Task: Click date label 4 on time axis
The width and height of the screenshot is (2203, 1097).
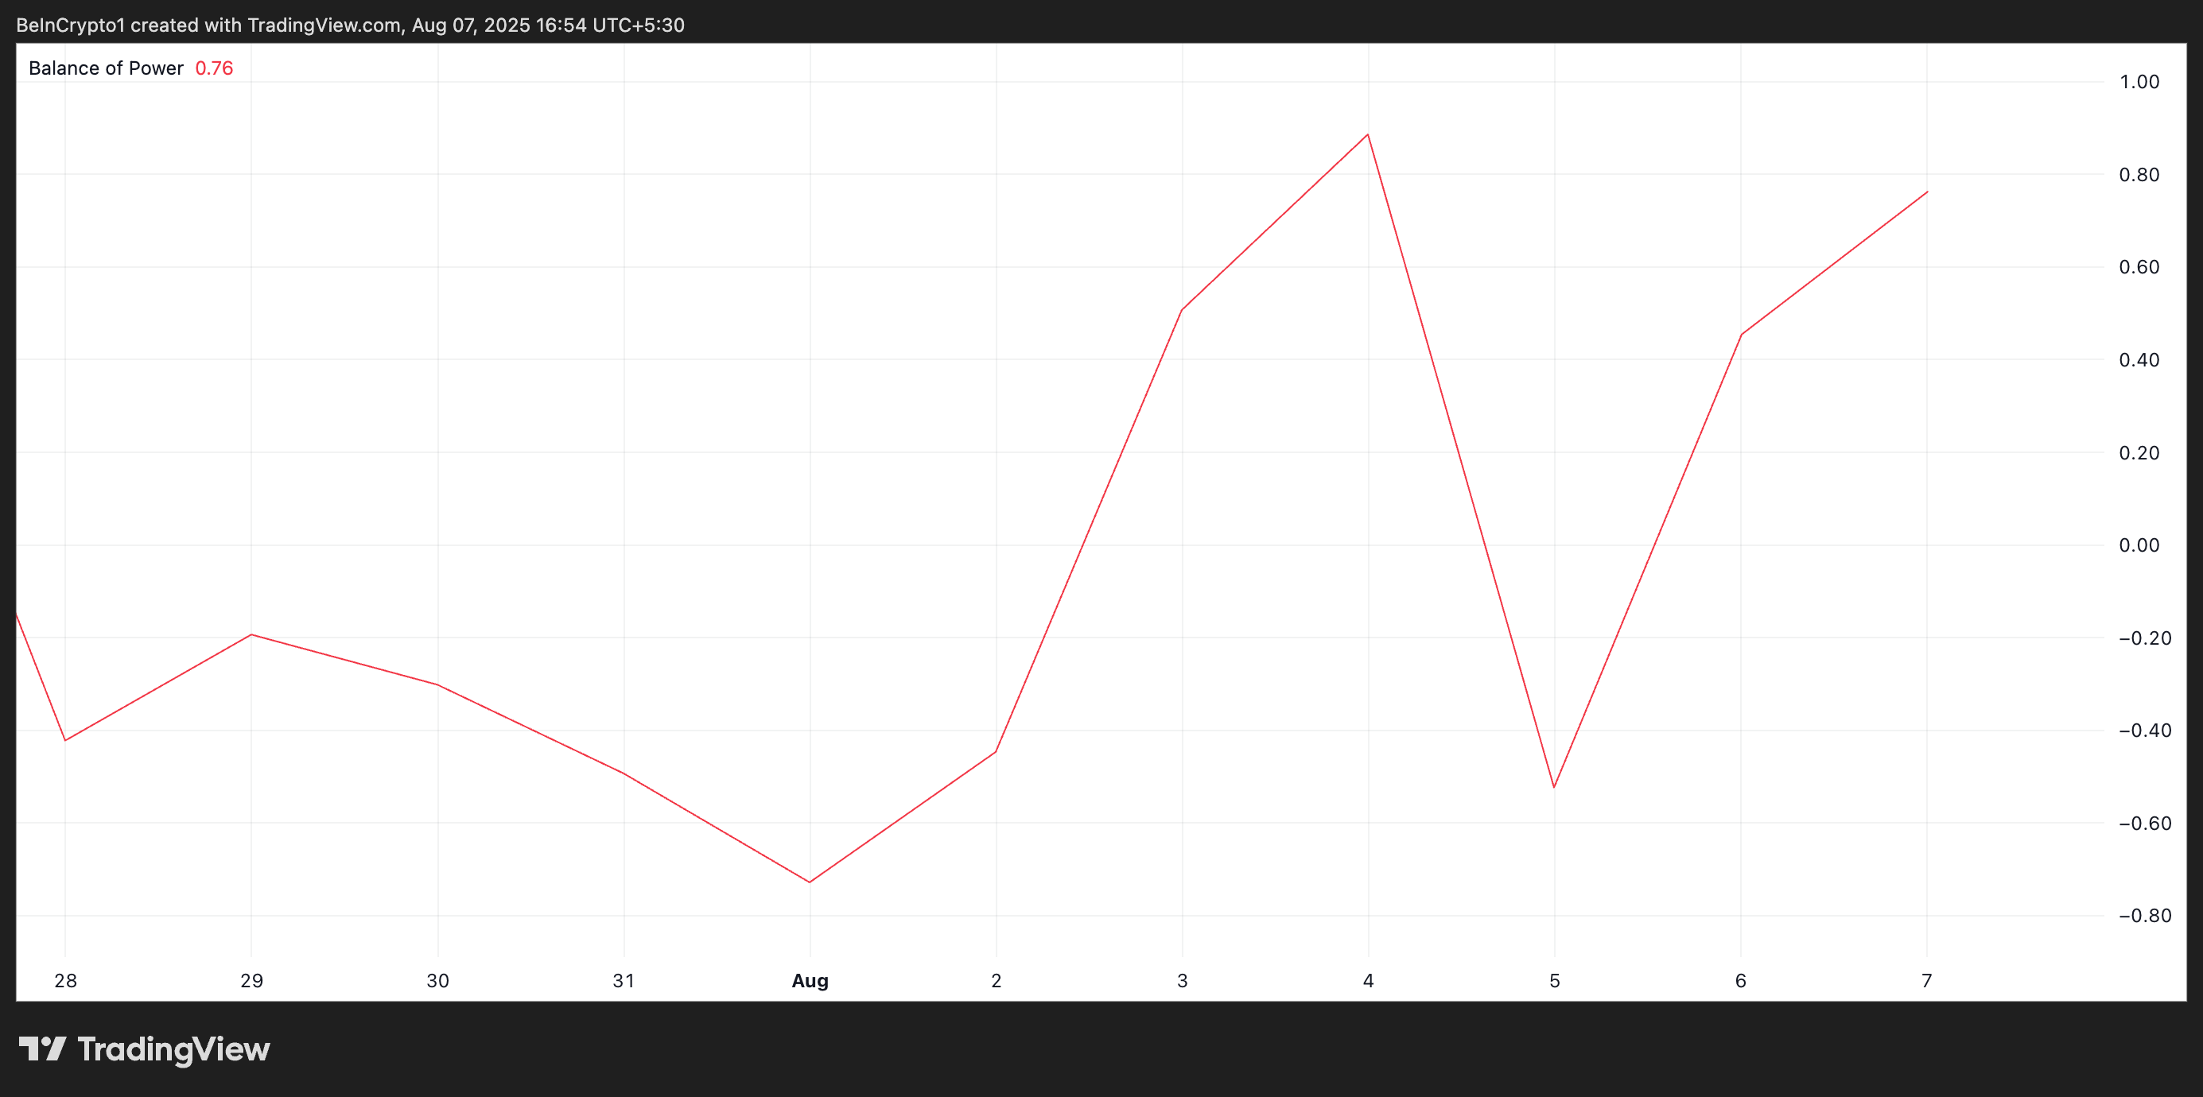Action: [1368, 981]
